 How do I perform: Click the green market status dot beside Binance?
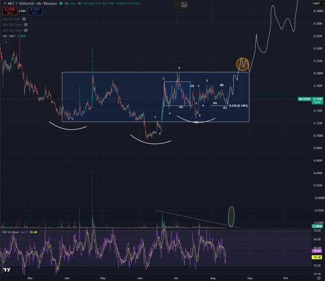tap(61, 3)
